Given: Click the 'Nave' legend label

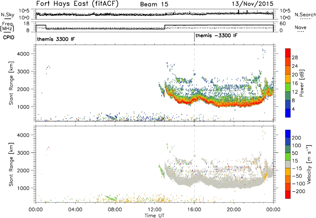Looking at the screenshot, I should [x=301, y=27].
